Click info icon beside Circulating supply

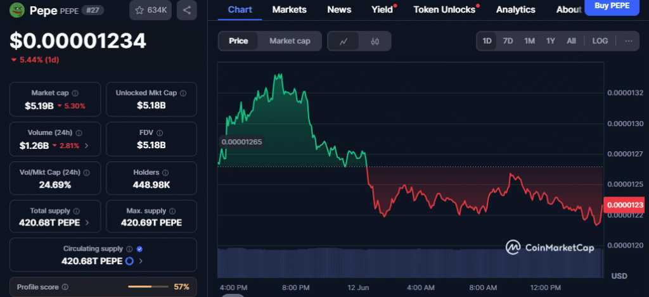[x=129, y=249]
